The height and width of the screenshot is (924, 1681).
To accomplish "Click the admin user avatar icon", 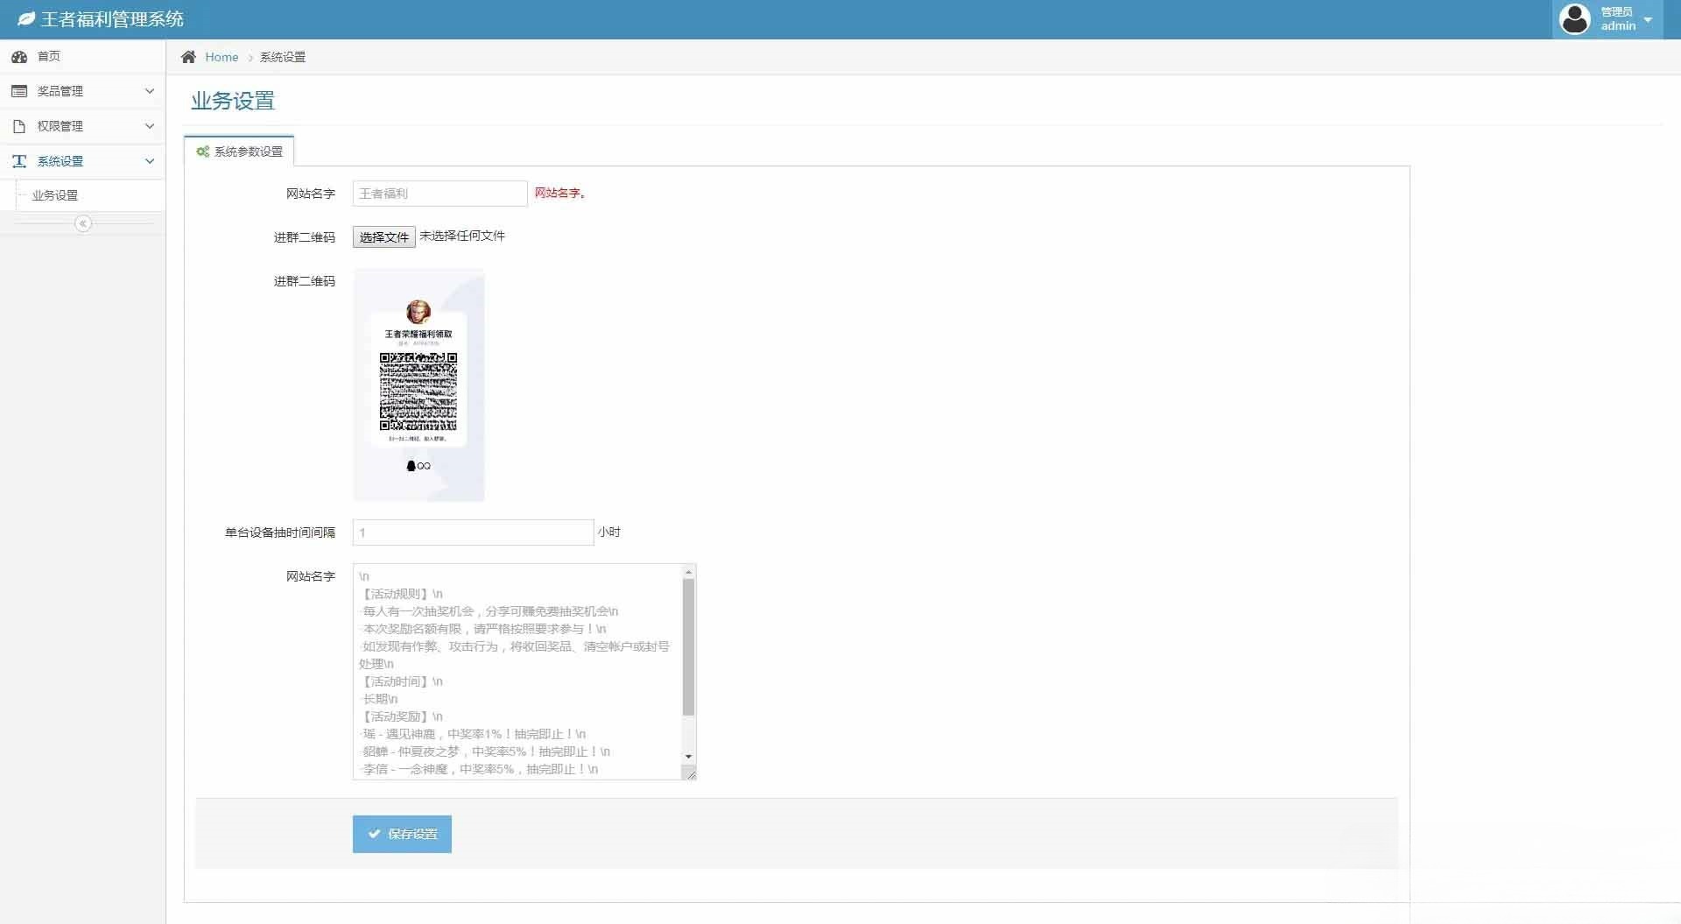I will pyautogui.click(x=1574, y=19).
